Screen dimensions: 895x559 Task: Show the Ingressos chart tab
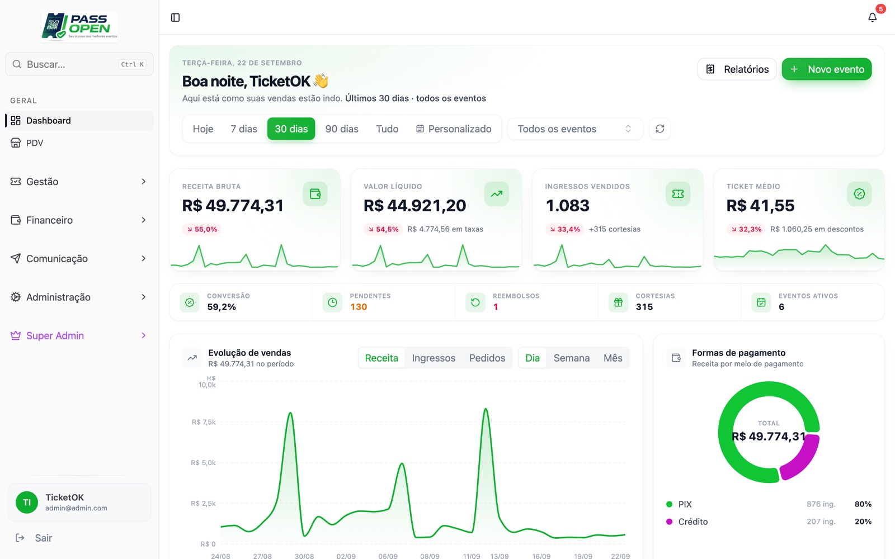coord(434,358)
